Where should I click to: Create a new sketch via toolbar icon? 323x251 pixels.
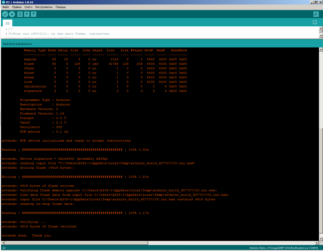pos(20,14)
